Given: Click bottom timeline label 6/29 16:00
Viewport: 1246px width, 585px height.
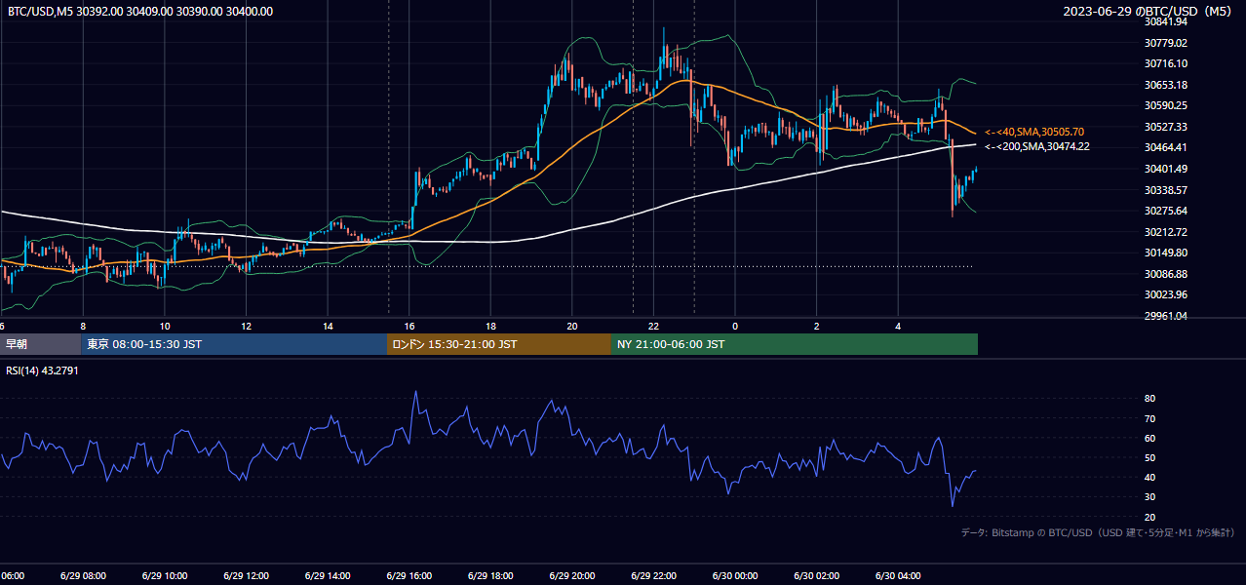Looking at the screenshot, I should click(409, 576).
